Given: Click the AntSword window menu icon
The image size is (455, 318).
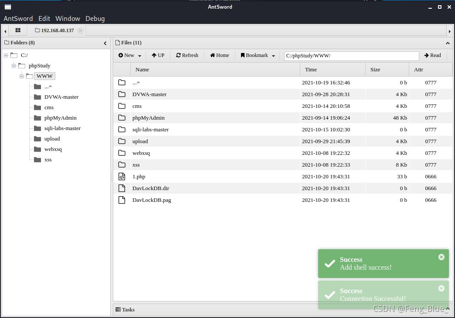Looking at the screenshot, I should click(x=8, y=7).
